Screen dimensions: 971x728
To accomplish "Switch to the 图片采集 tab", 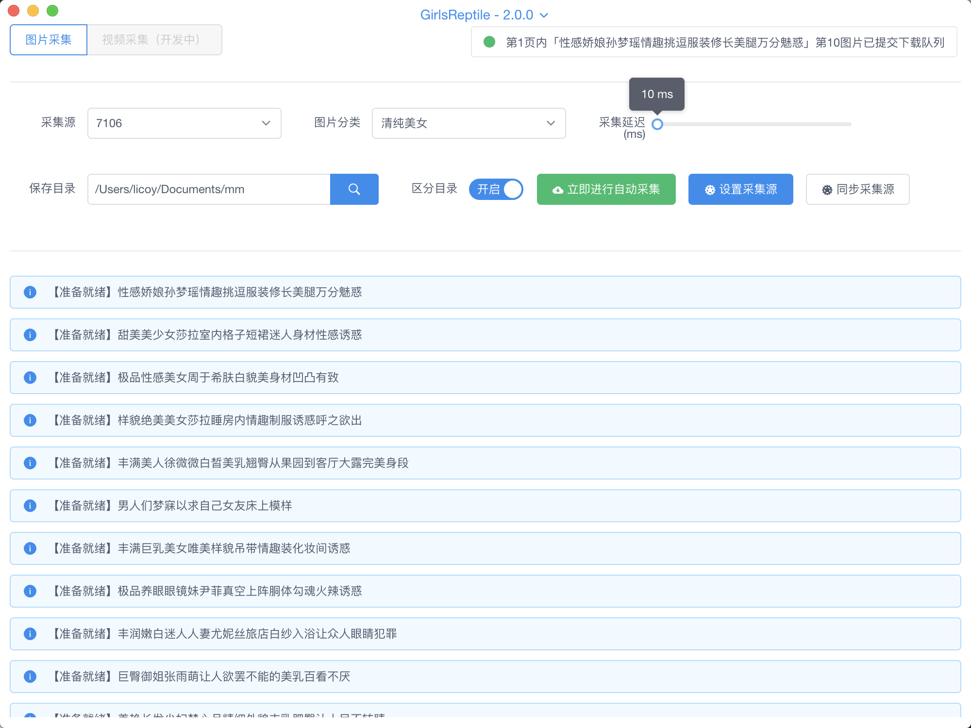I will 49,40.
